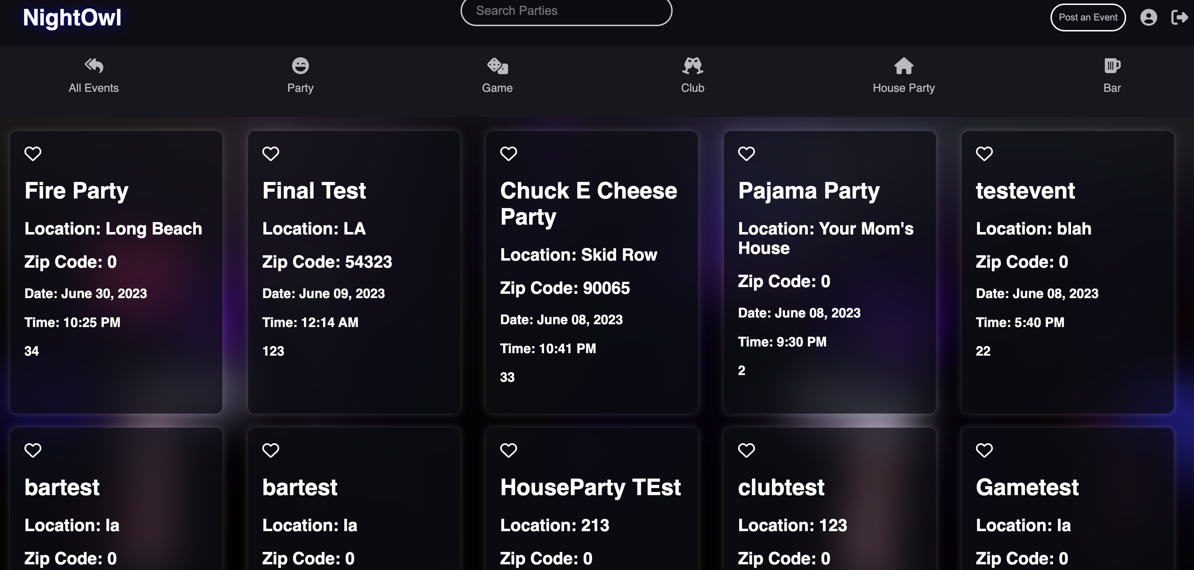Click the logout icon in header
This screenshot has height=570, width=1194.
pyautogui.click(x=1179, y=18)
